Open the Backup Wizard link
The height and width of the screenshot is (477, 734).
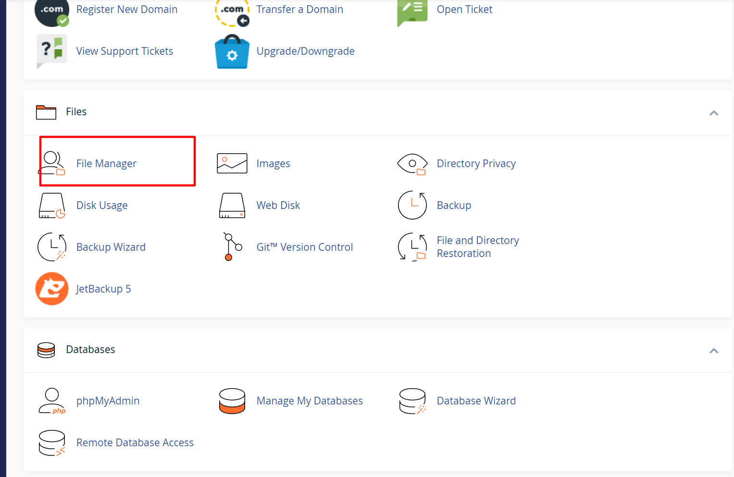pos(111,247)
